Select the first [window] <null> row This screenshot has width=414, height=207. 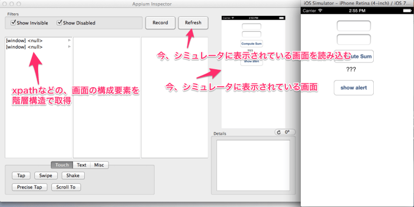click(x=39, y=41)
